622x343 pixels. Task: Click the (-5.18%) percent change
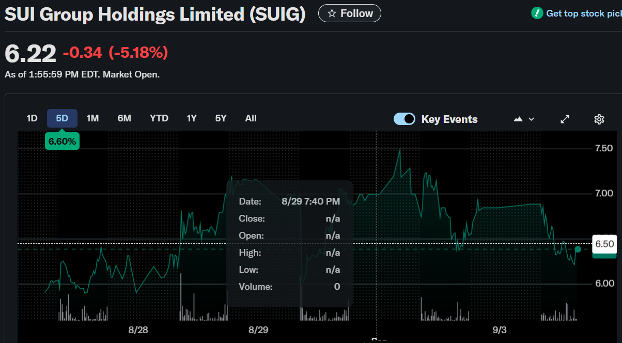click(x=138, y=53)
